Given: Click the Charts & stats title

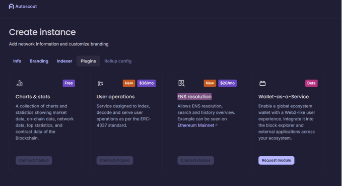Looking at the screenshot, I should tap(33, 97).
